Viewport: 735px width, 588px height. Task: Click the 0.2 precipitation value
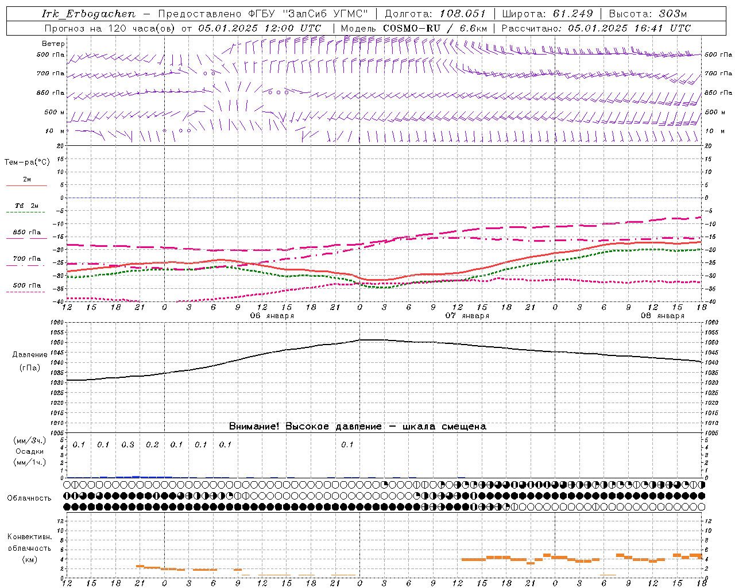coord(152,444)
